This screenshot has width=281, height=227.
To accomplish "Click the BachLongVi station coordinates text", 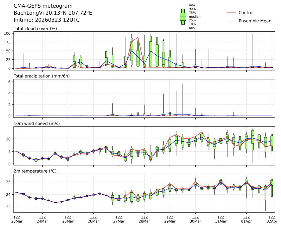I will coord(53,13).
